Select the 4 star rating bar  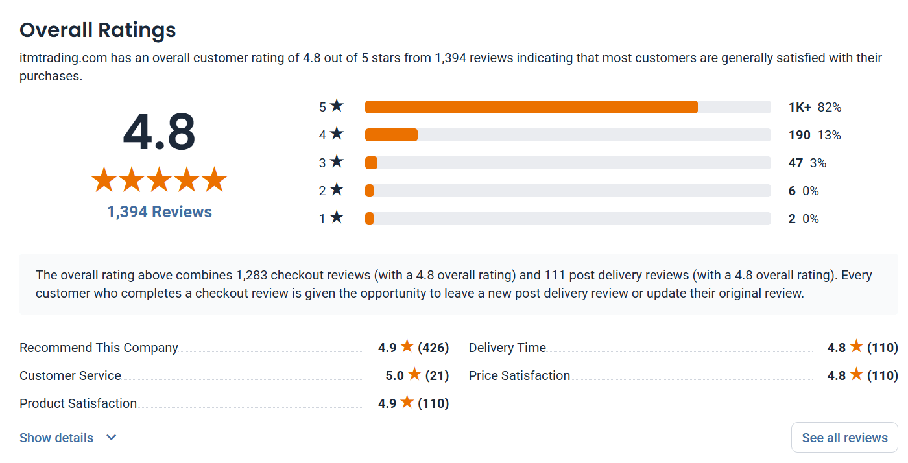(567, 135)
